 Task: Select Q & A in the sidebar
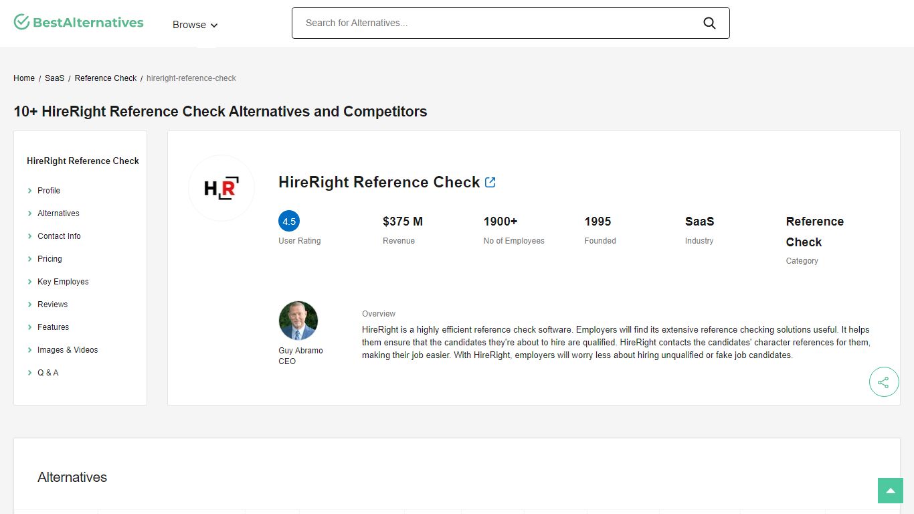48,373
